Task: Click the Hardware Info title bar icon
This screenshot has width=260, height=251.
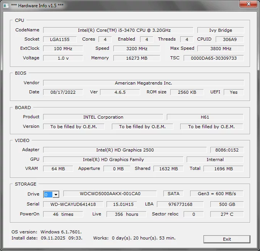Action: pyautogui.click(x=6, y=5)
